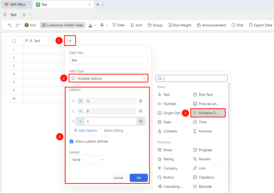
Task: Click the green Add button
Action: click(x=30, y=25)
